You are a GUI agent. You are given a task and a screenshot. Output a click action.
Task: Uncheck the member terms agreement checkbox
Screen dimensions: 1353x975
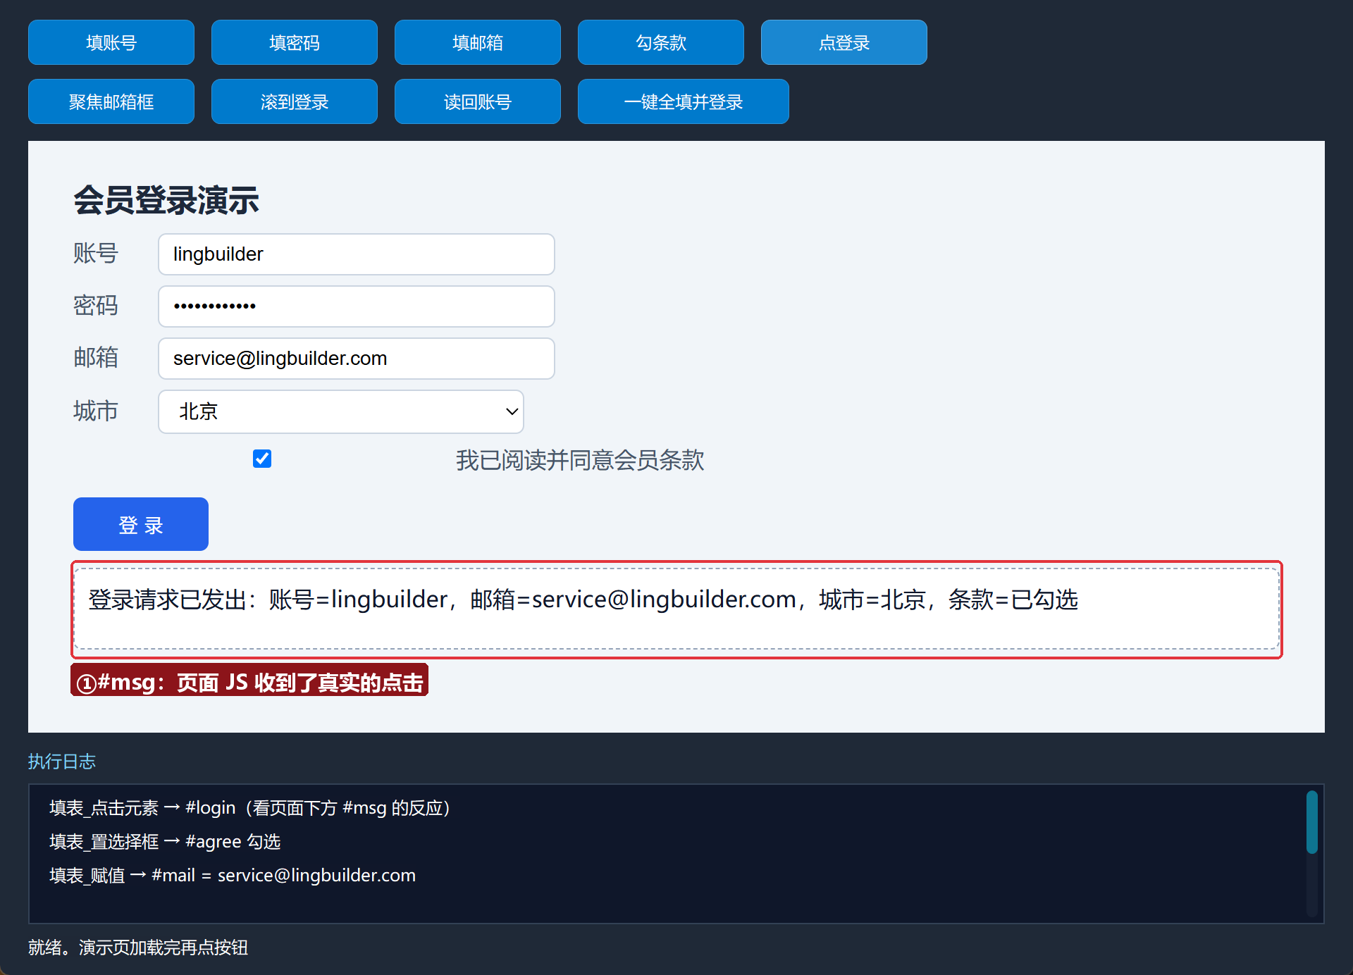click(262, 459)
